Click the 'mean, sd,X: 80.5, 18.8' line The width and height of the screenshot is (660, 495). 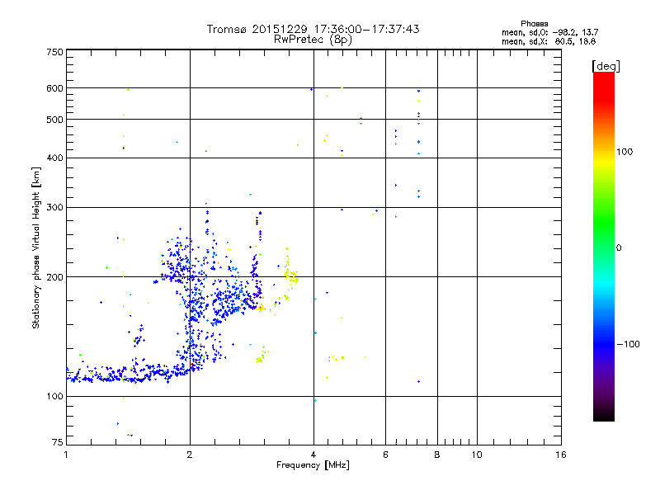click(x=549, y=41)
